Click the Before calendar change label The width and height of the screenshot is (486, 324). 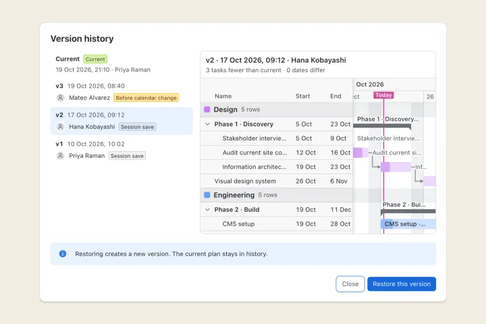(x=146, y=98)
